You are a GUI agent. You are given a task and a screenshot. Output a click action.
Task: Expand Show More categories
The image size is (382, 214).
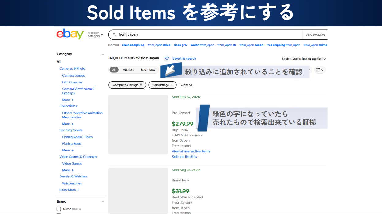click(70, 190)
